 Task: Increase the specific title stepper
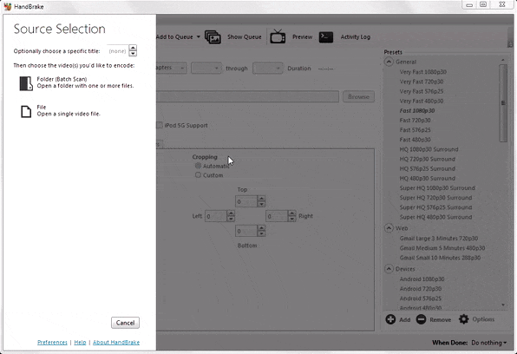pos(133,48)
